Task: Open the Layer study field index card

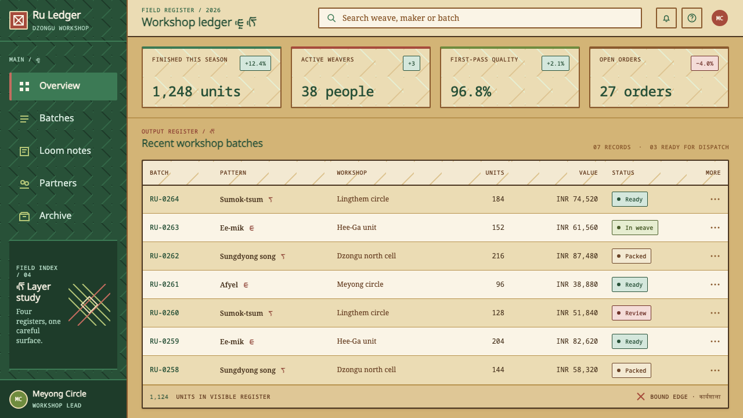Action: tap(63, 305)
